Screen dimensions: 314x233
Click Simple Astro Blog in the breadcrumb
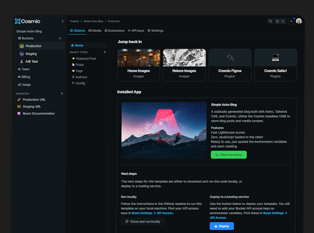click(93, 21)
